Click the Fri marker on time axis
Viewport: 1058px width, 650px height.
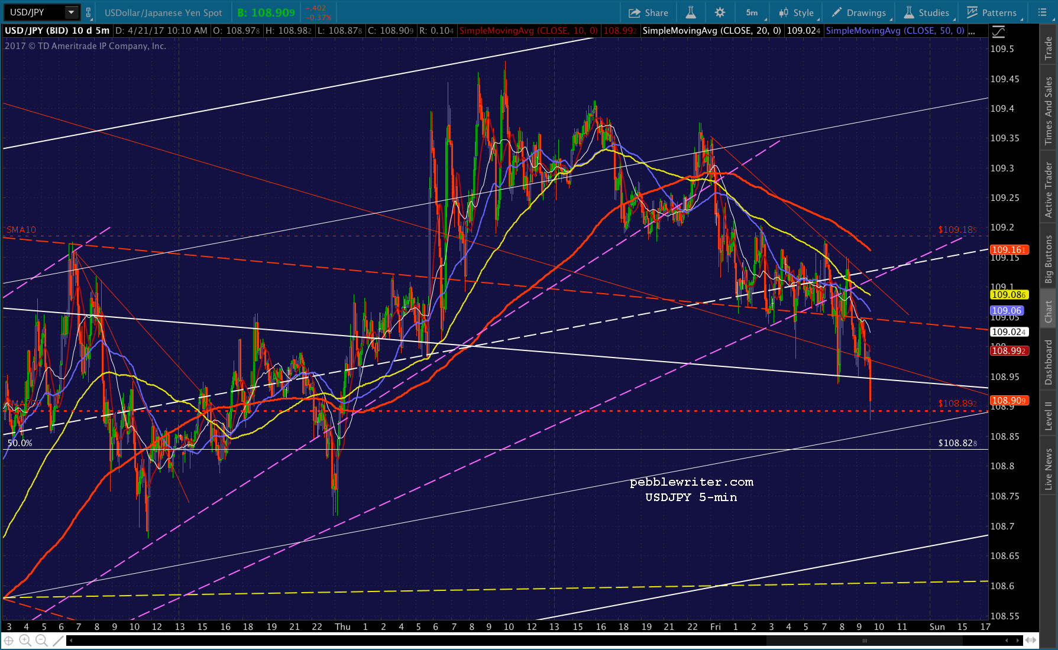716,627
